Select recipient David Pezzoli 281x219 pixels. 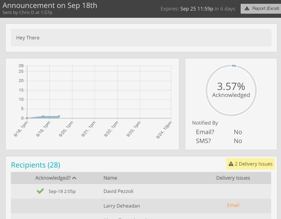point(118,191)
